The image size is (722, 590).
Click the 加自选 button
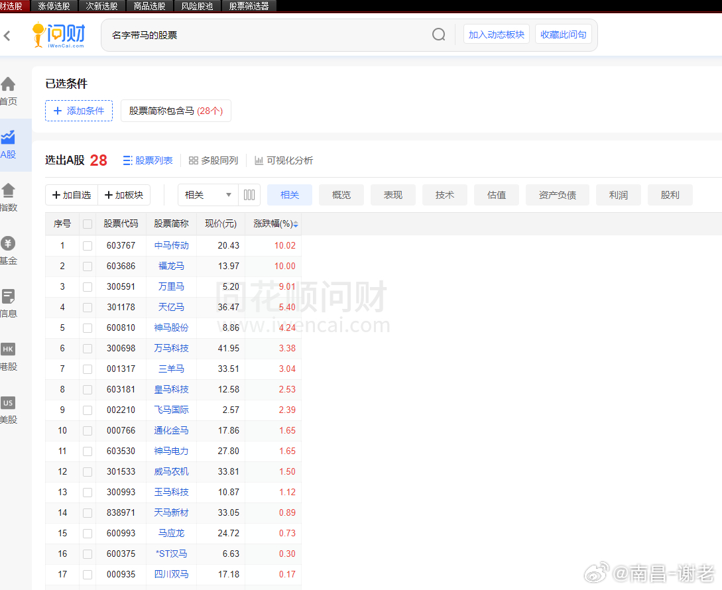72,195
